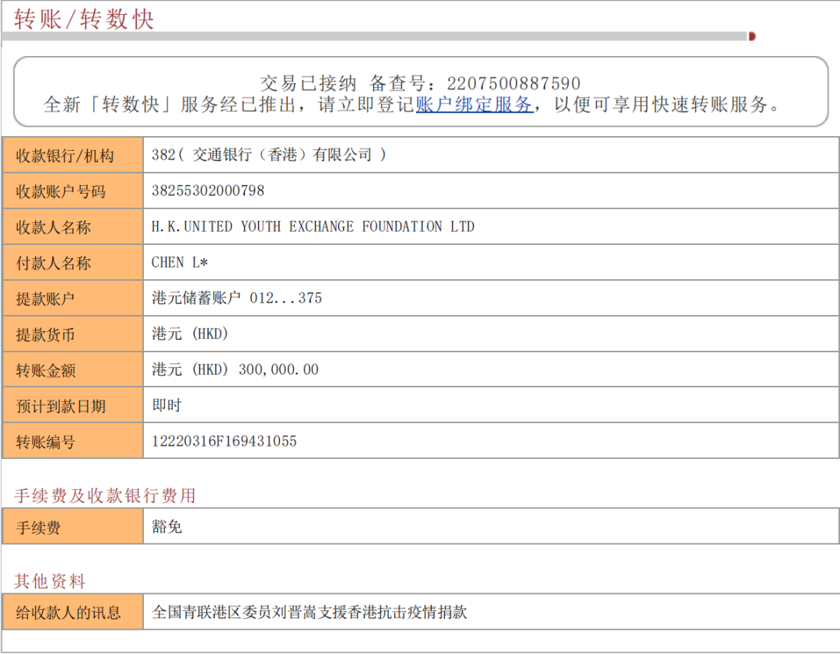Select the 港元储蓄账户 012...375 value
840x654 pixels.
pos(236,298)
